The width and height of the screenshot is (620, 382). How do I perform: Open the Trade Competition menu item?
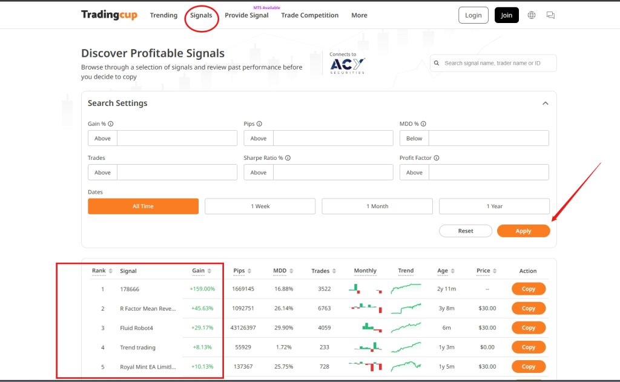coord(309,15)
